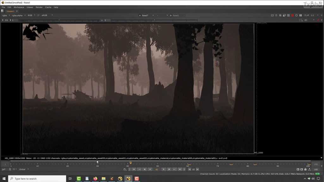Viewport: 324px width, 182px height.
Task: Toggle the striped proxy mode icon
Action: point(280,15)
